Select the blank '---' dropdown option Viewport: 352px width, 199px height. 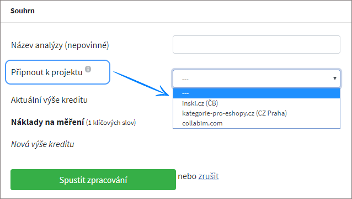coord(257,93)
